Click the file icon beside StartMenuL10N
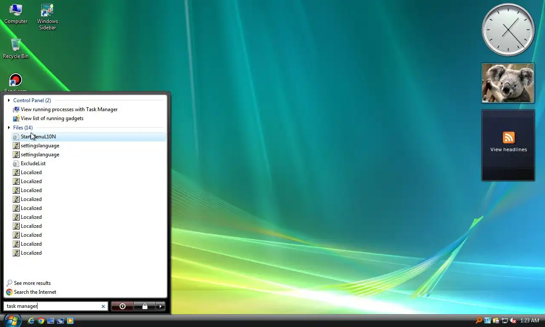The height and width of the screenshot is (327, 545). tap(16, 137)
